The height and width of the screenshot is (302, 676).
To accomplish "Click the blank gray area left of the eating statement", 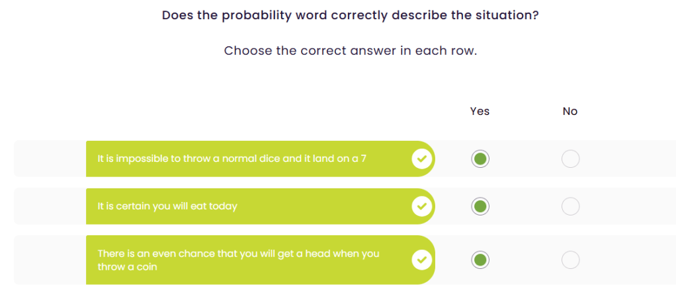I will coord(50,207).
